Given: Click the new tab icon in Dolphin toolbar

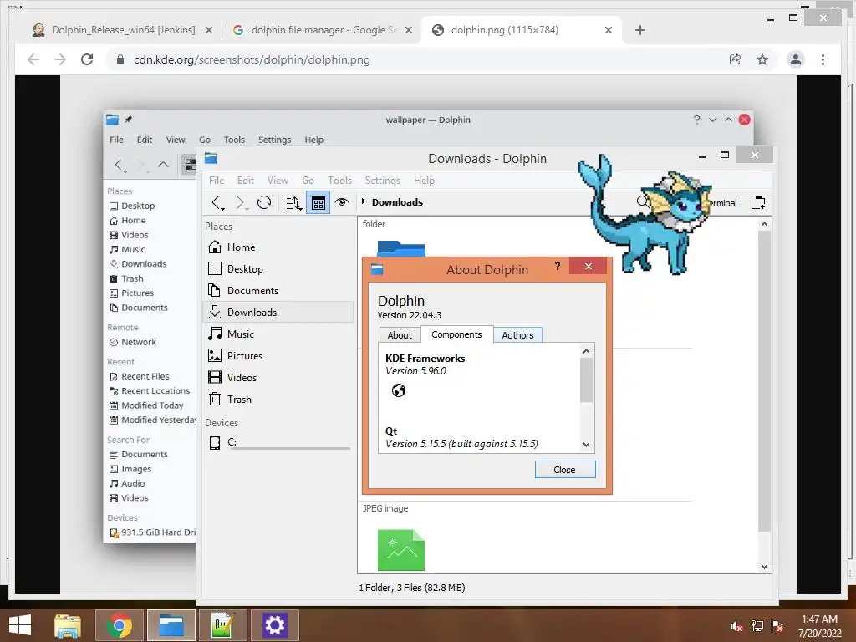Looking at the screenshot, I should click(x=757, y=202).
